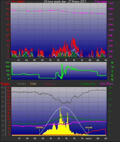
Task: Click the sunset marker on solar chart
Action: (89, 127)
